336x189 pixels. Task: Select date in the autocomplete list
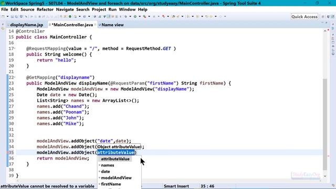click(106, 172)
